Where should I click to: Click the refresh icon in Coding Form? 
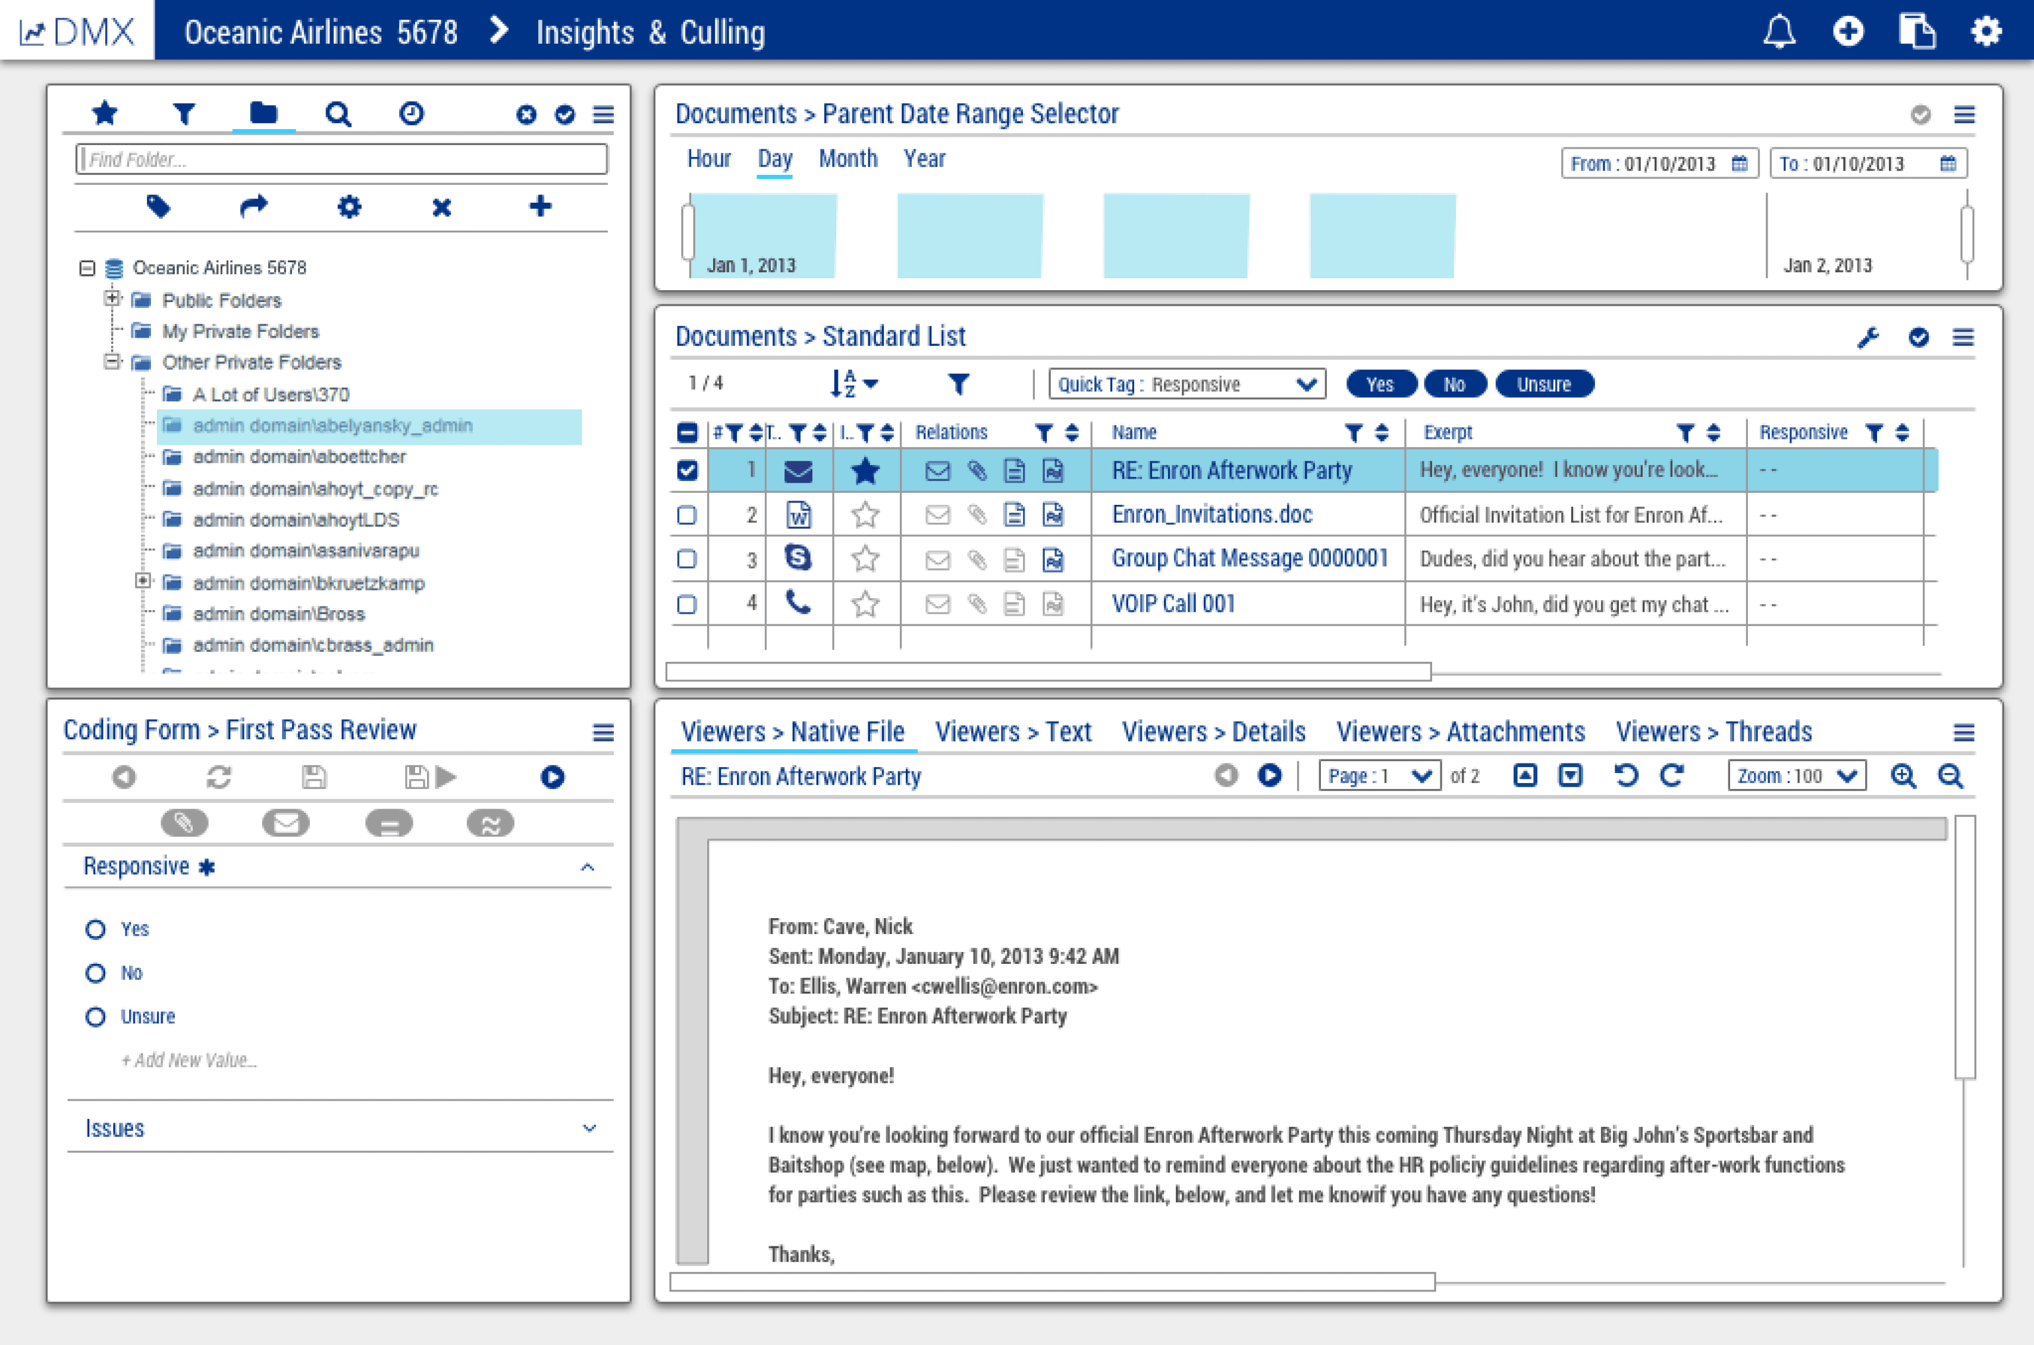219,777
